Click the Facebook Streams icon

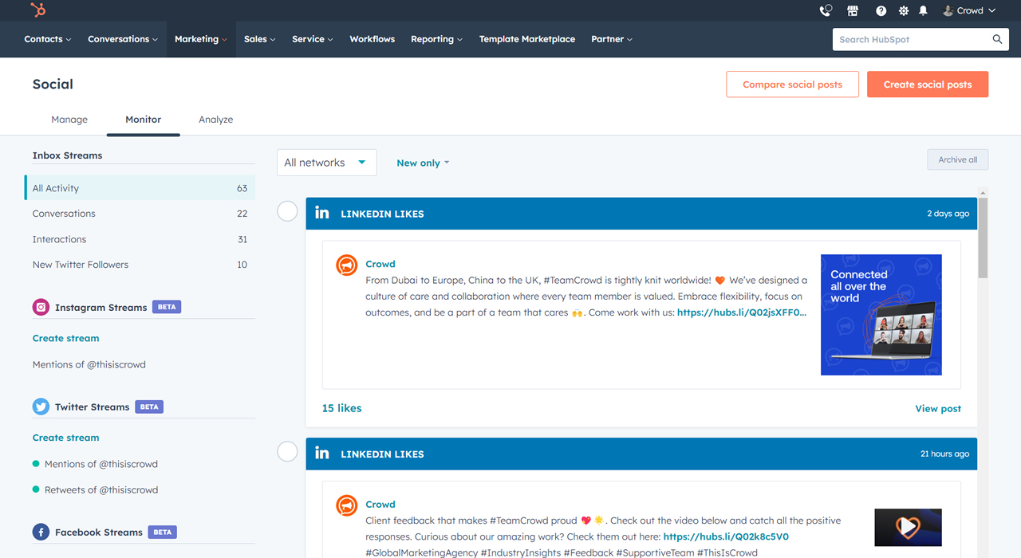pos(41,532)
